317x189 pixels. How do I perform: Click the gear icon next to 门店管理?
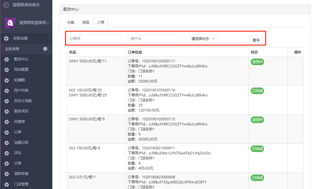[7, 184]
